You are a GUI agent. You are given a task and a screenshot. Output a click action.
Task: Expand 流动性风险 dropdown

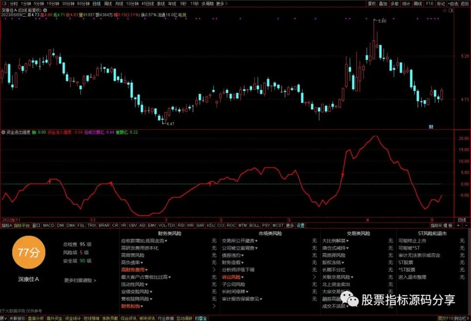(x=134, y=284)
